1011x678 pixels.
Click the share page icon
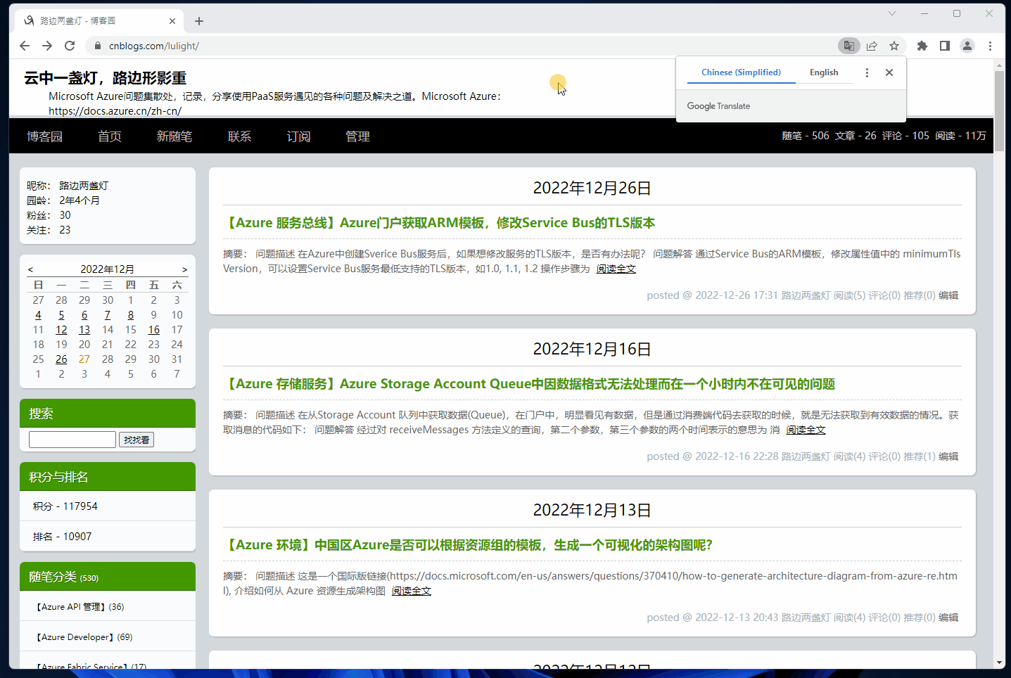tap(872, 46)
